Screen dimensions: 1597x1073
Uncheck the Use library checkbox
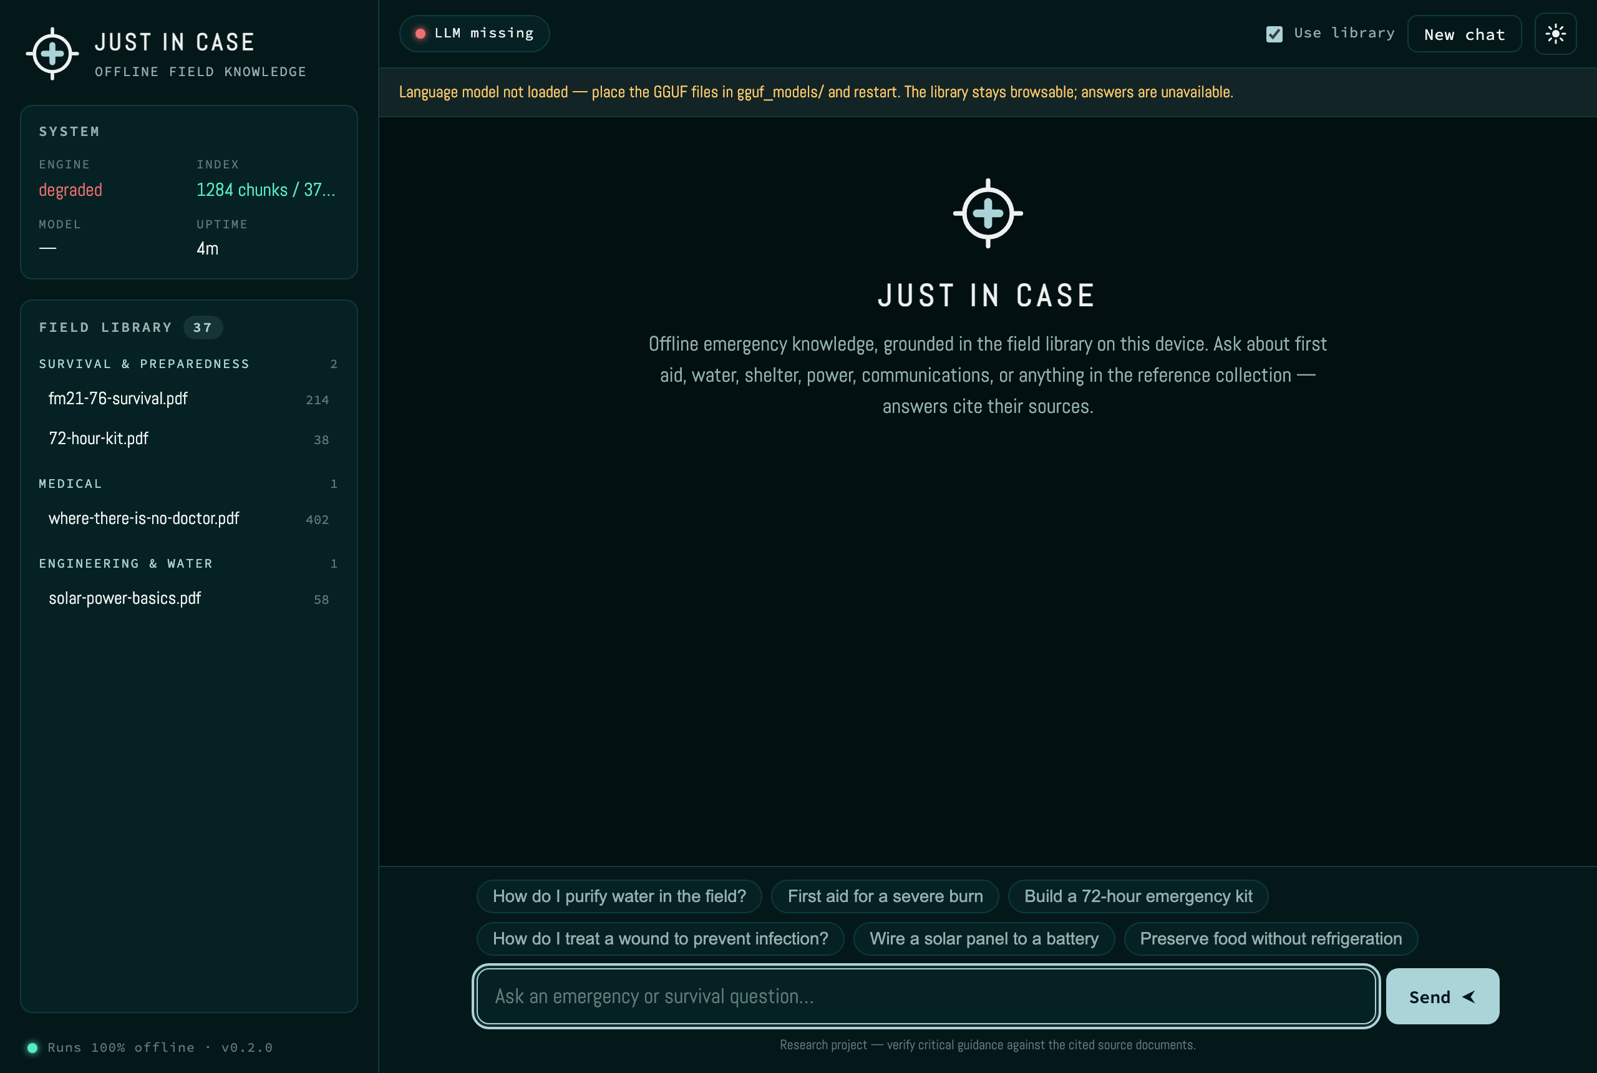[1274, 34]
